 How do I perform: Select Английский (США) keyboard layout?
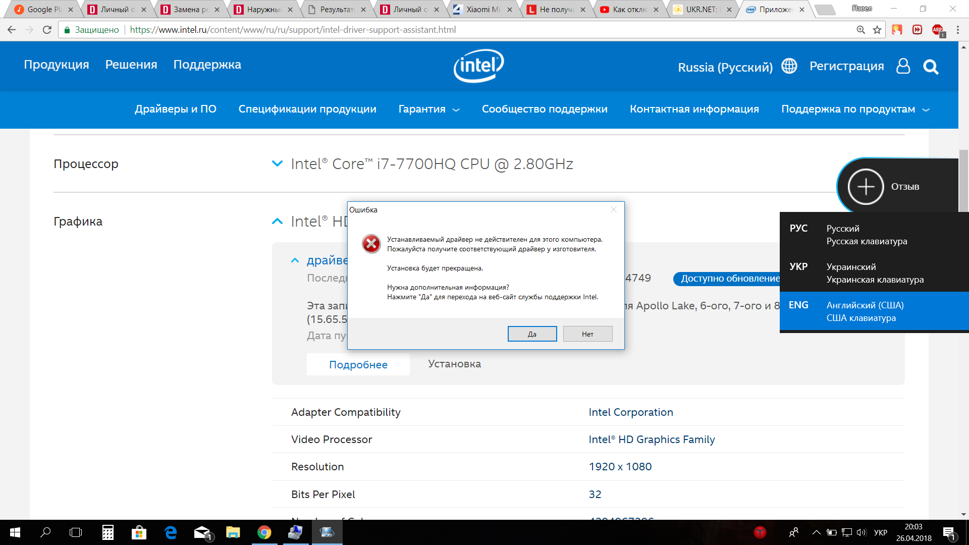tap(874, 311)
